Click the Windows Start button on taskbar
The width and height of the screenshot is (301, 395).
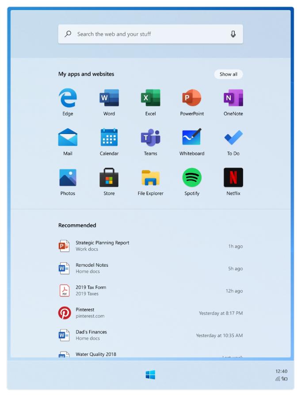(x=150, y=375)
